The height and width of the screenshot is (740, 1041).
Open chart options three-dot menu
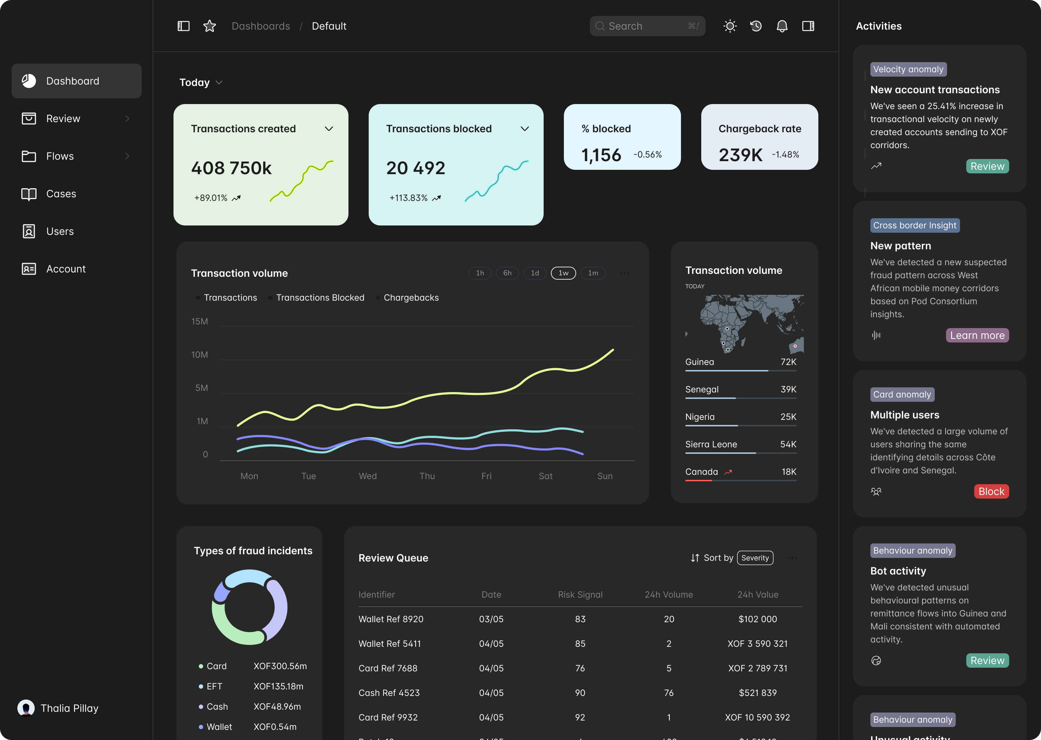click(624, 273)
